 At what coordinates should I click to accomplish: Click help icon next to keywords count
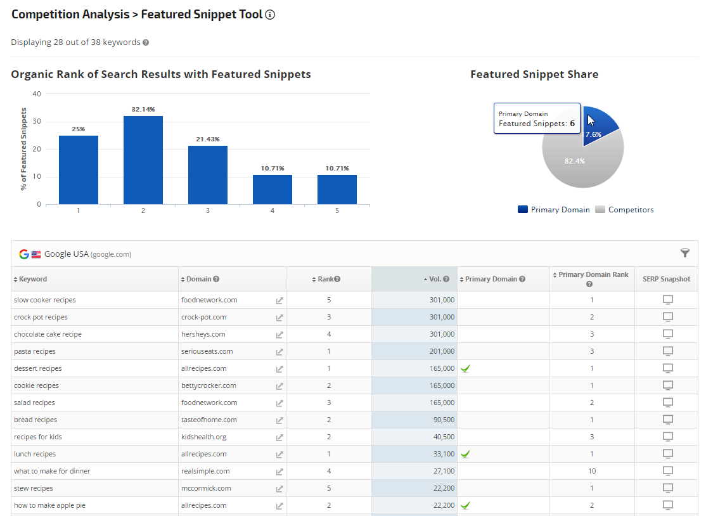click(146, 42)
